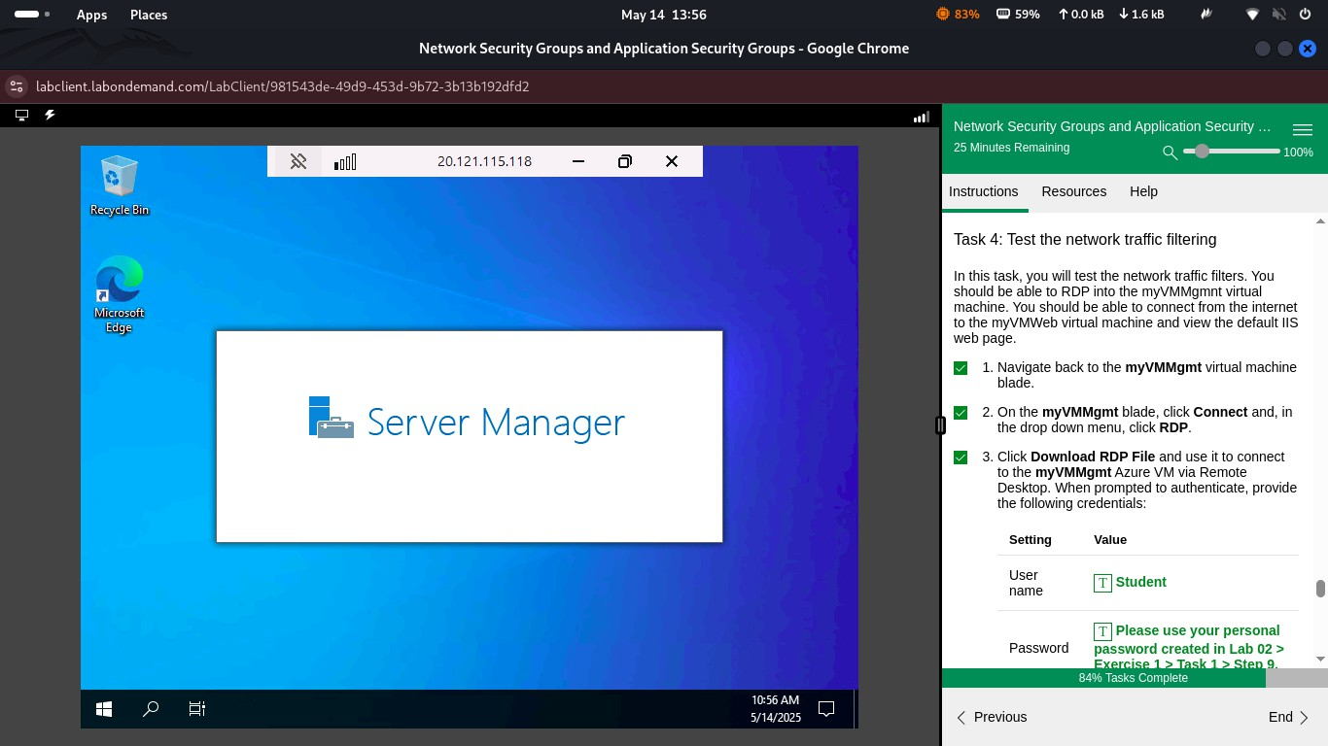Open the network menu via the Wi-Fi icon
This screenshot has width=1328, height=746.
click(x=1250, y=15)
